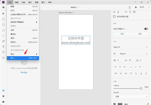Expand 导出 submenu

23,54
